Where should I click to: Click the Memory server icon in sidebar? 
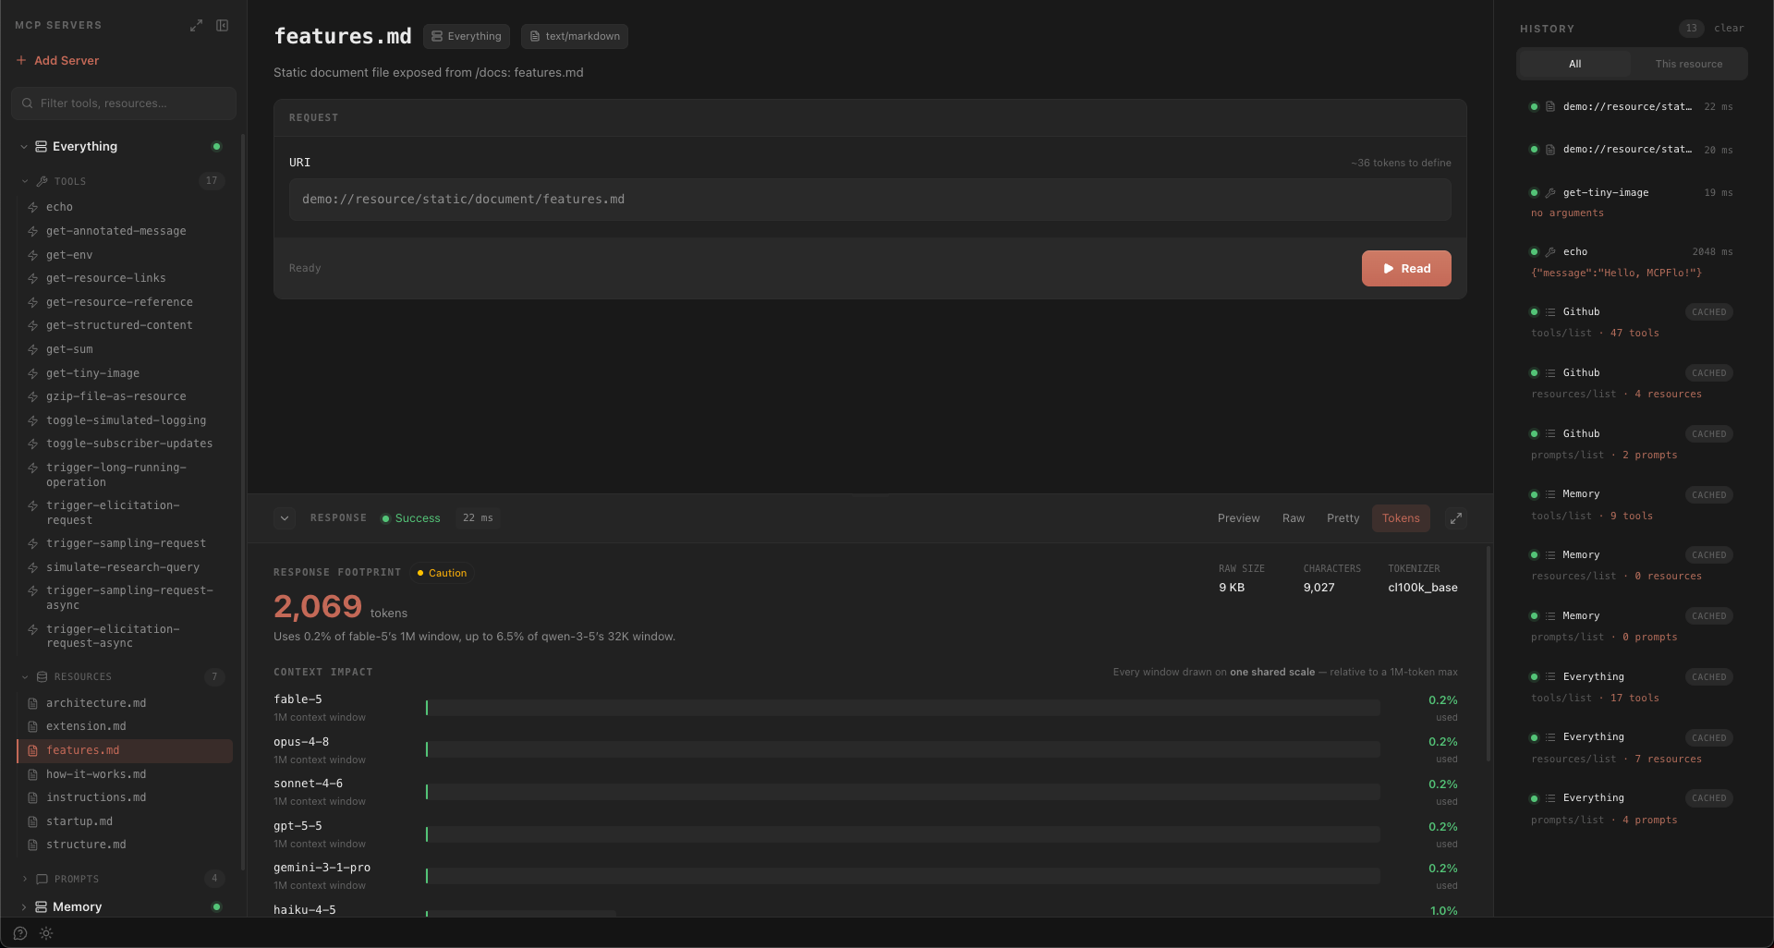42,907
